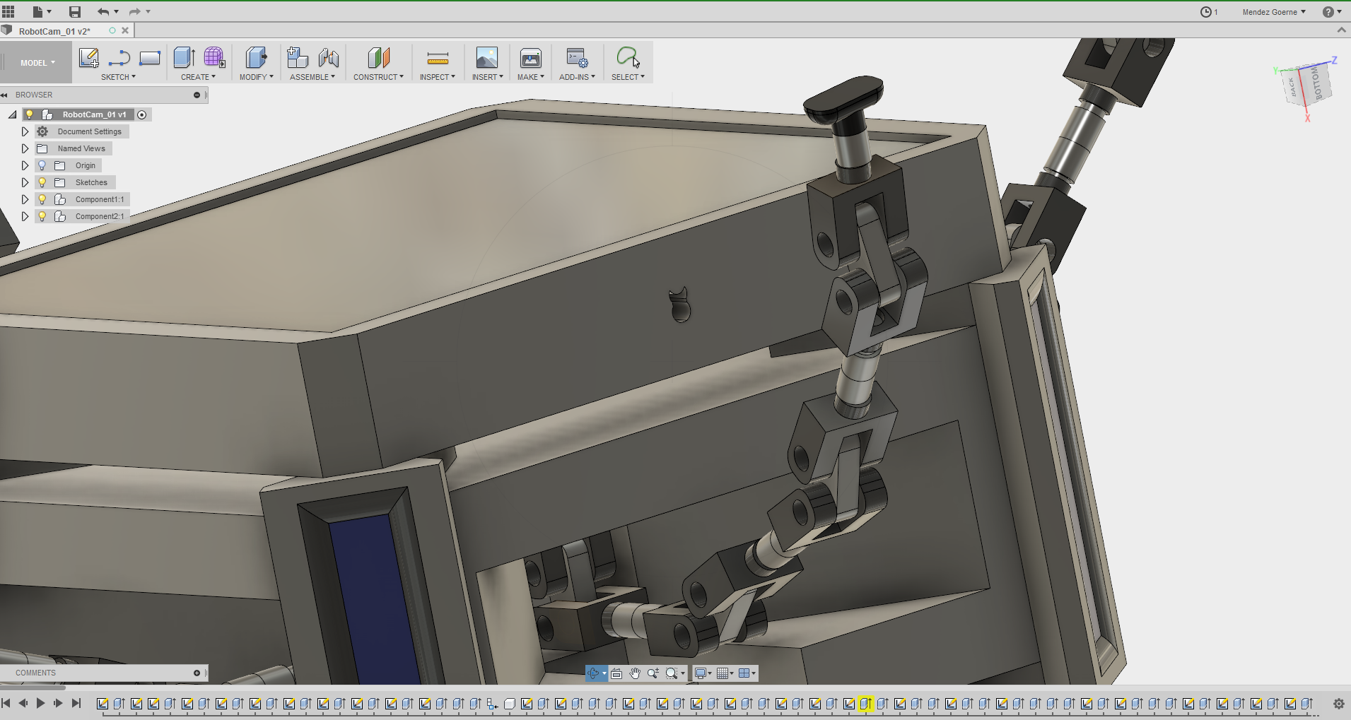Select the Line sketch tool
1351x720 pixels.
click(119, 57)
